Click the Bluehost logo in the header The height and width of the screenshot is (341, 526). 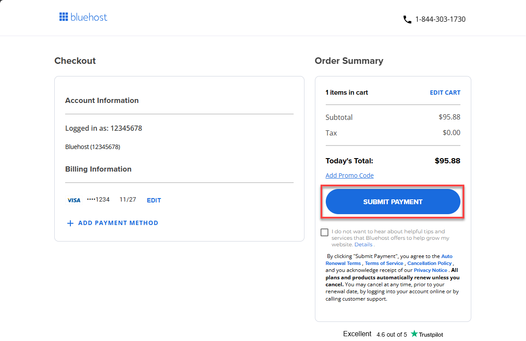point(83,17)
